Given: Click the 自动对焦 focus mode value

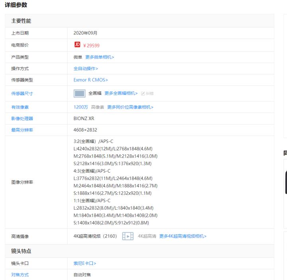Looking at the screenshot, I should [82, 275].
